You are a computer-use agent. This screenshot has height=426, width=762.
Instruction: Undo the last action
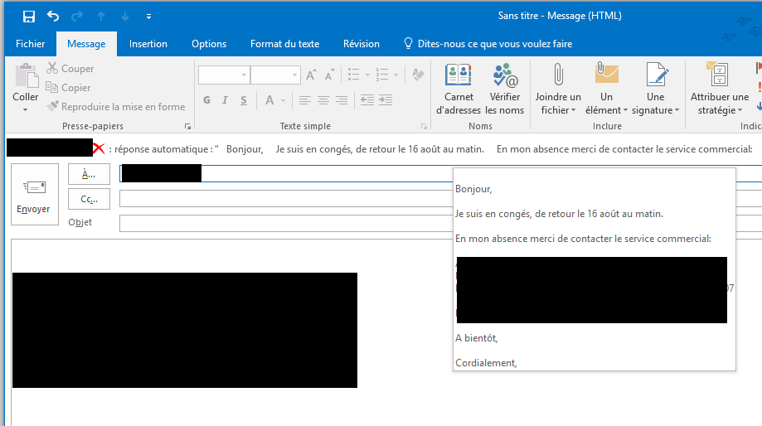pyautogui.click(x=53, y=17)
